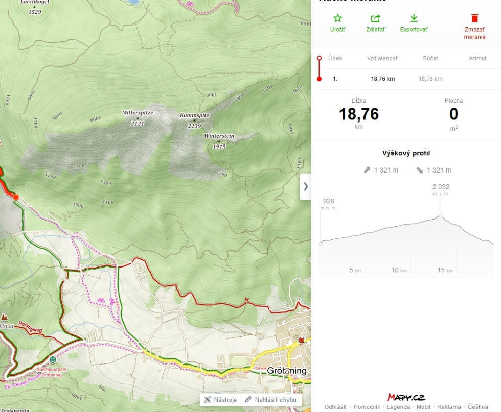Click the Kammspitz peak label on map
The height and width of the screenshot is (412, 501).
(x=194, y=116)
